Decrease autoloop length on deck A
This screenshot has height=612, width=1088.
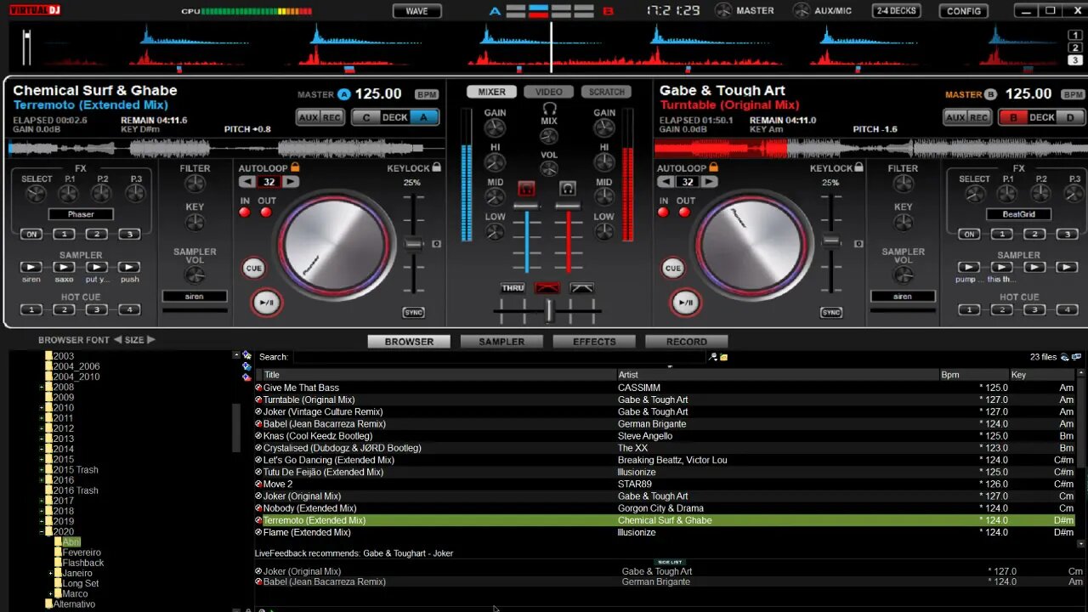(x=246, y=182)
